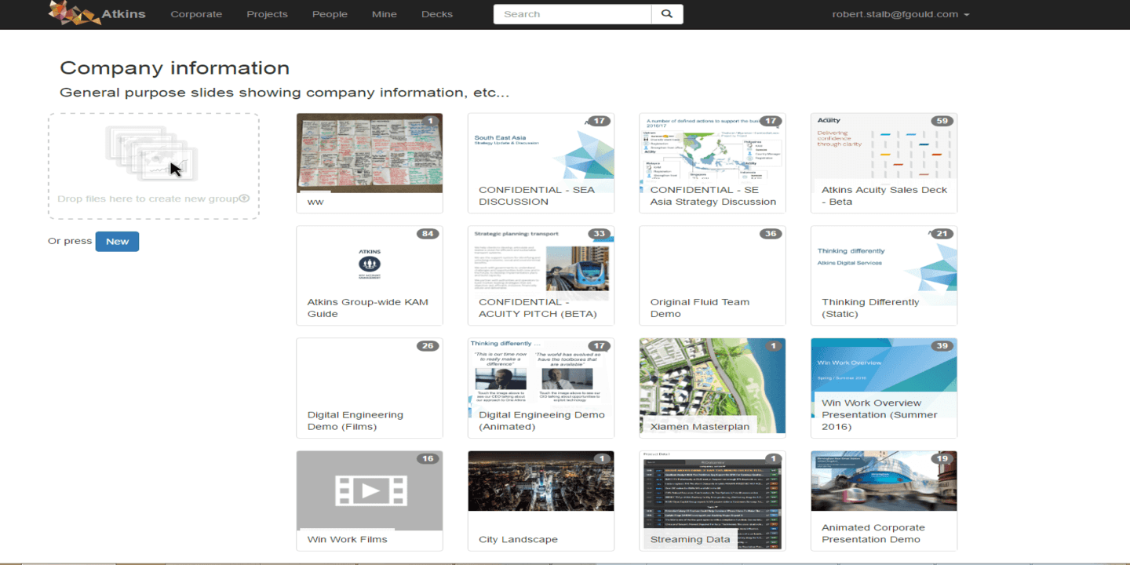Viewport: 1130px width, 565px height.
Task: Click the blue New button
Action: tap(117, 241)
